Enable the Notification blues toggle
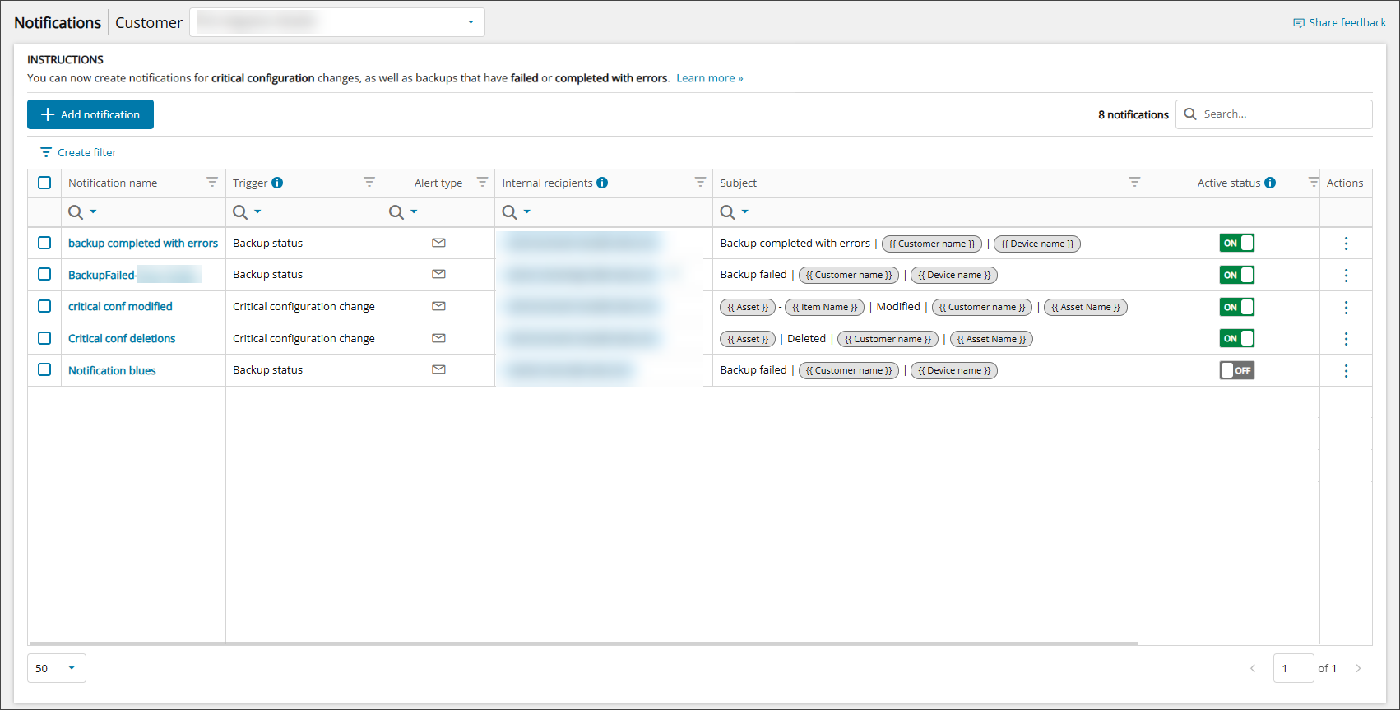The height and width of the screenshot is (710, 1400). tap(1237, 370)
